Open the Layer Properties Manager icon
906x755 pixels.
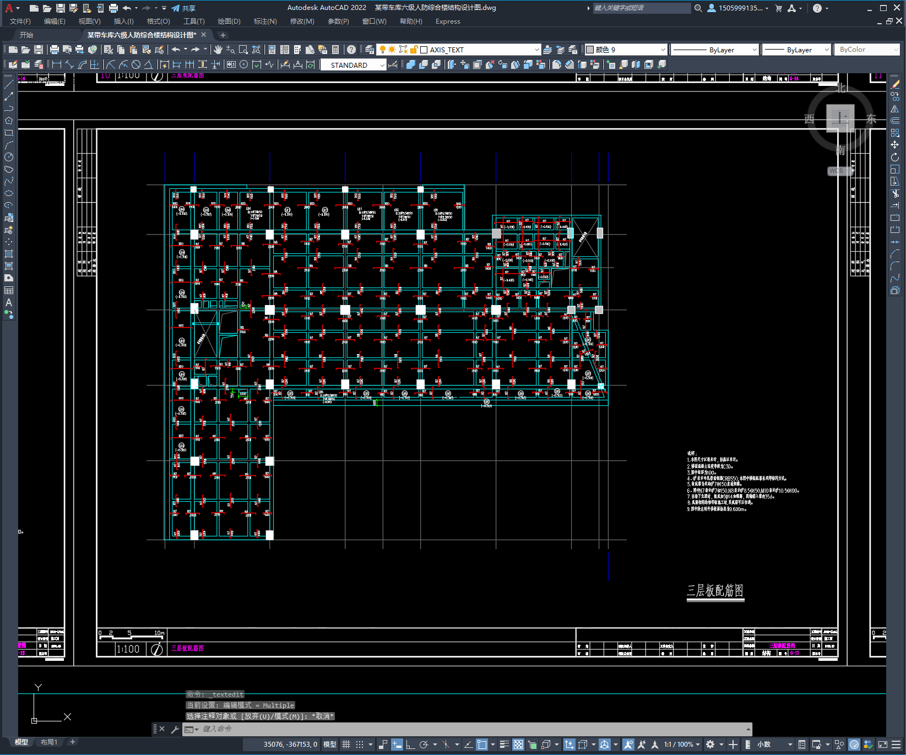(370, 50)
